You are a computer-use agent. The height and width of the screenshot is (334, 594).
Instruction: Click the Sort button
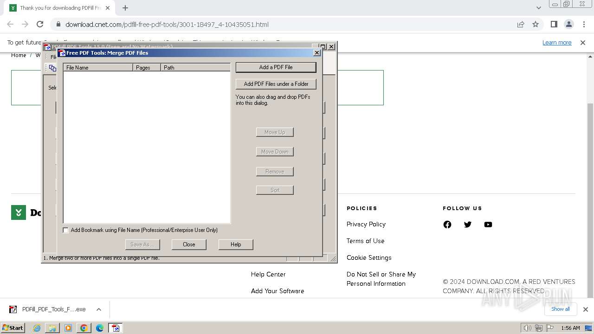[275, 190]
